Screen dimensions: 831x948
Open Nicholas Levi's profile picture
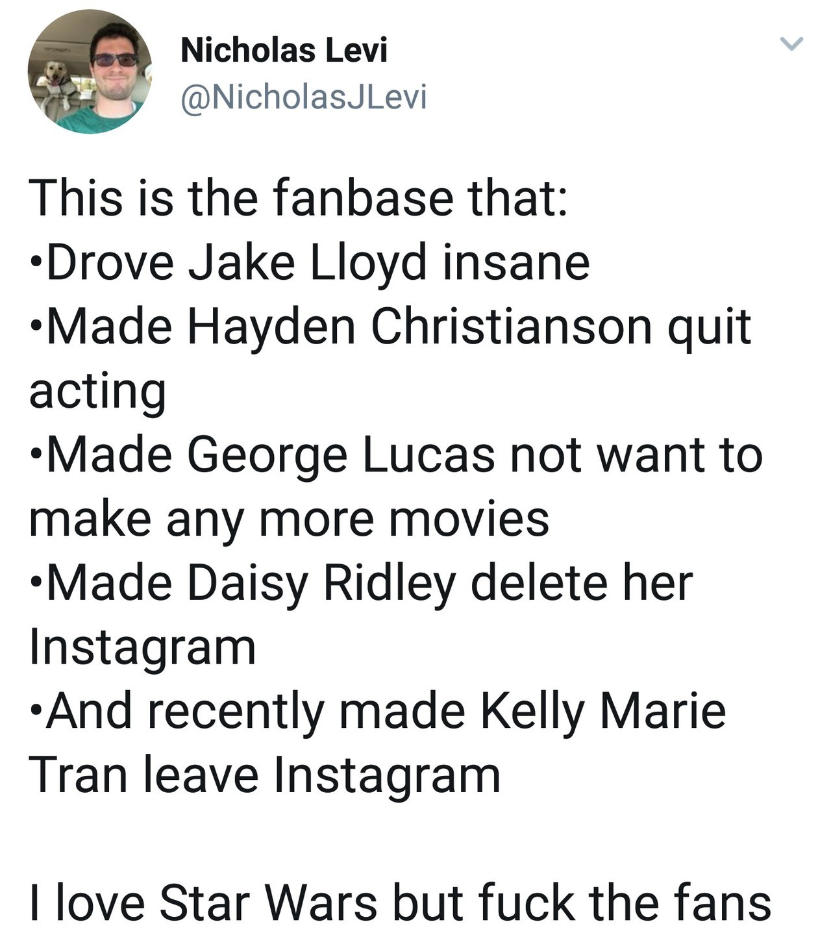(x=90, y=71)
